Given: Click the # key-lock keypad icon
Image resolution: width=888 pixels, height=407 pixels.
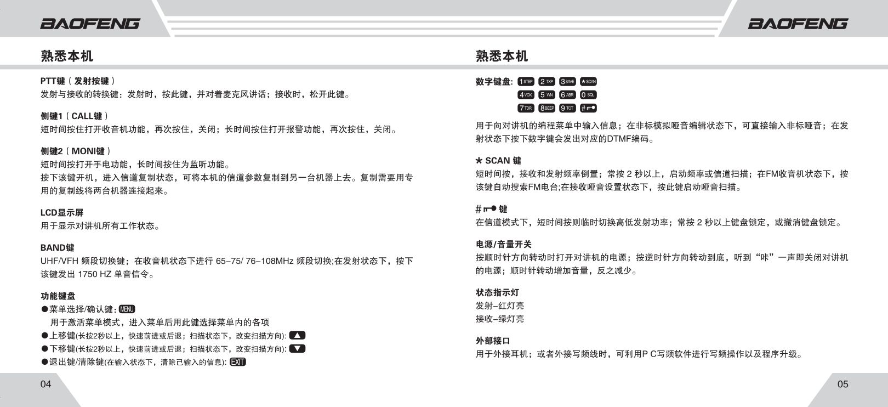Looking at the screenshot, I should tap(588, 108).
